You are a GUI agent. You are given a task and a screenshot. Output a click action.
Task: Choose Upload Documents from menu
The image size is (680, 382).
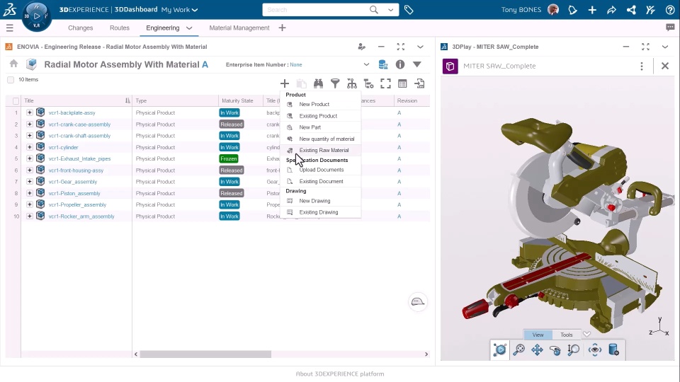pyautogui.click(x=320, y=170)
